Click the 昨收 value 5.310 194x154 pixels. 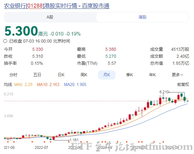pyautogui.click(x=37, y=56)
